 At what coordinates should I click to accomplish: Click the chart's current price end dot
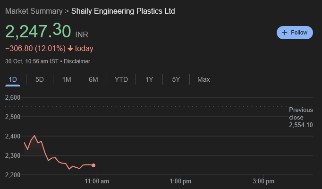click(93, 165)
